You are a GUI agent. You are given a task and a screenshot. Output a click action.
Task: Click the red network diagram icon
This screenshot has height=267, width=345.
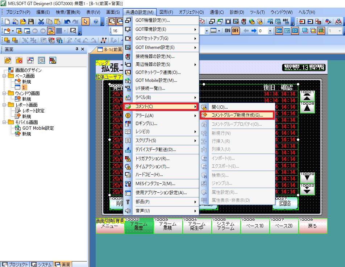point(338,21)
